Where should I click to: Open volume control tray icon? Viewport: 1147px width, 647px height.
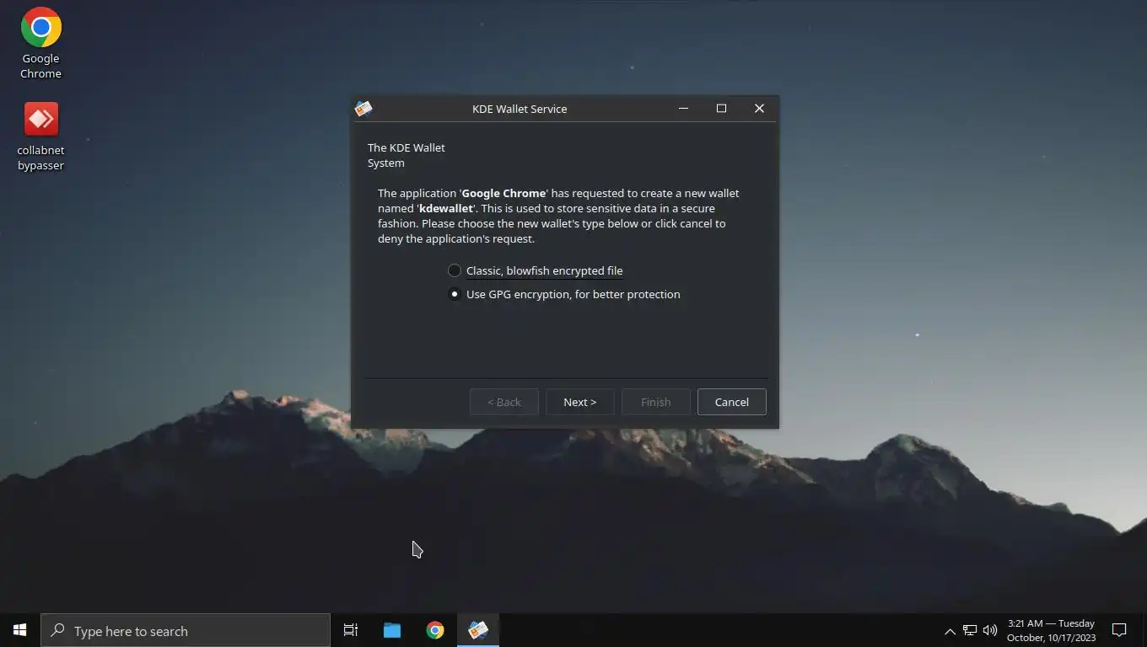(990, 630)
